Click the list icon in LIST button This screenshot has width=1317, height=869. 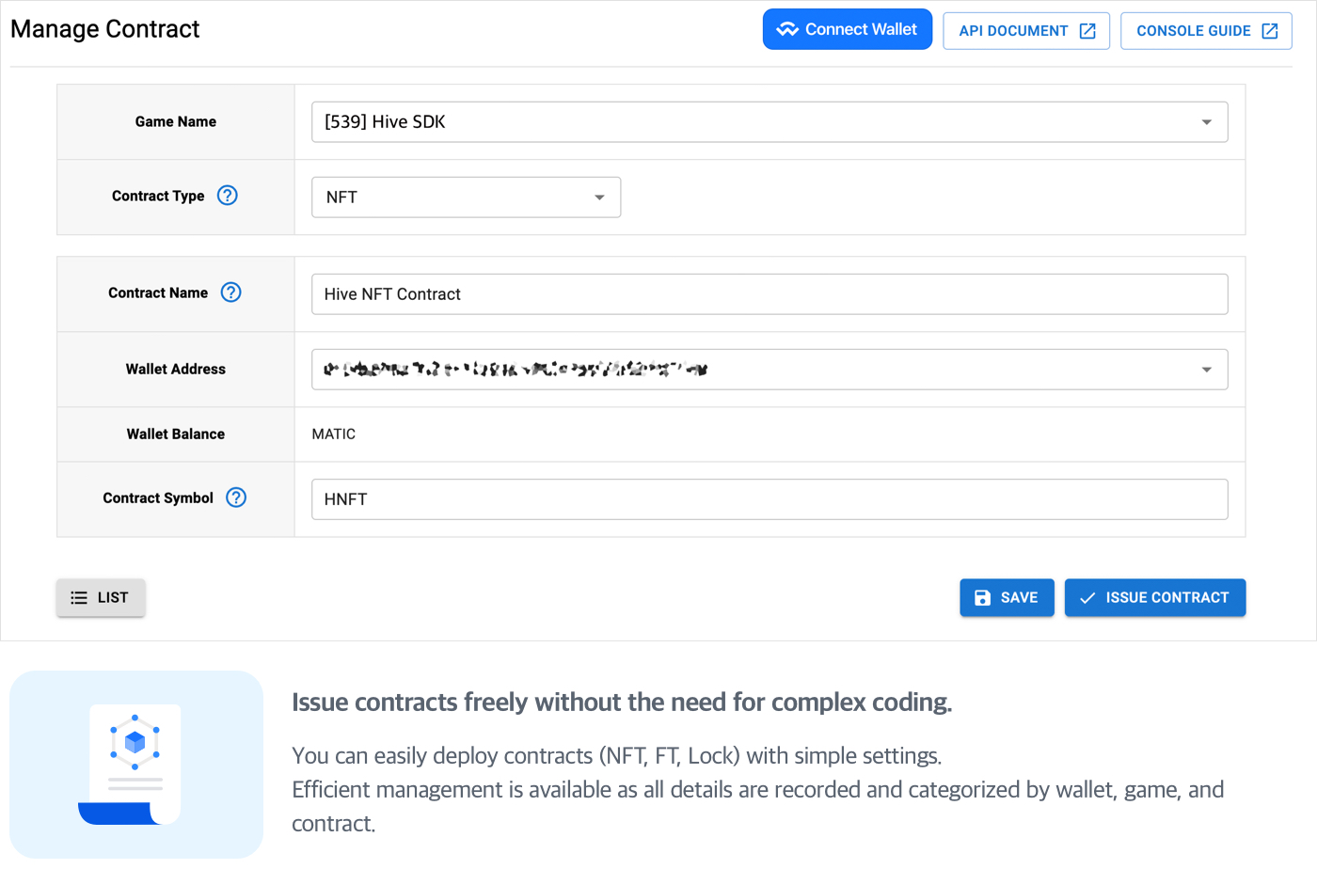[x=79, y=598]
